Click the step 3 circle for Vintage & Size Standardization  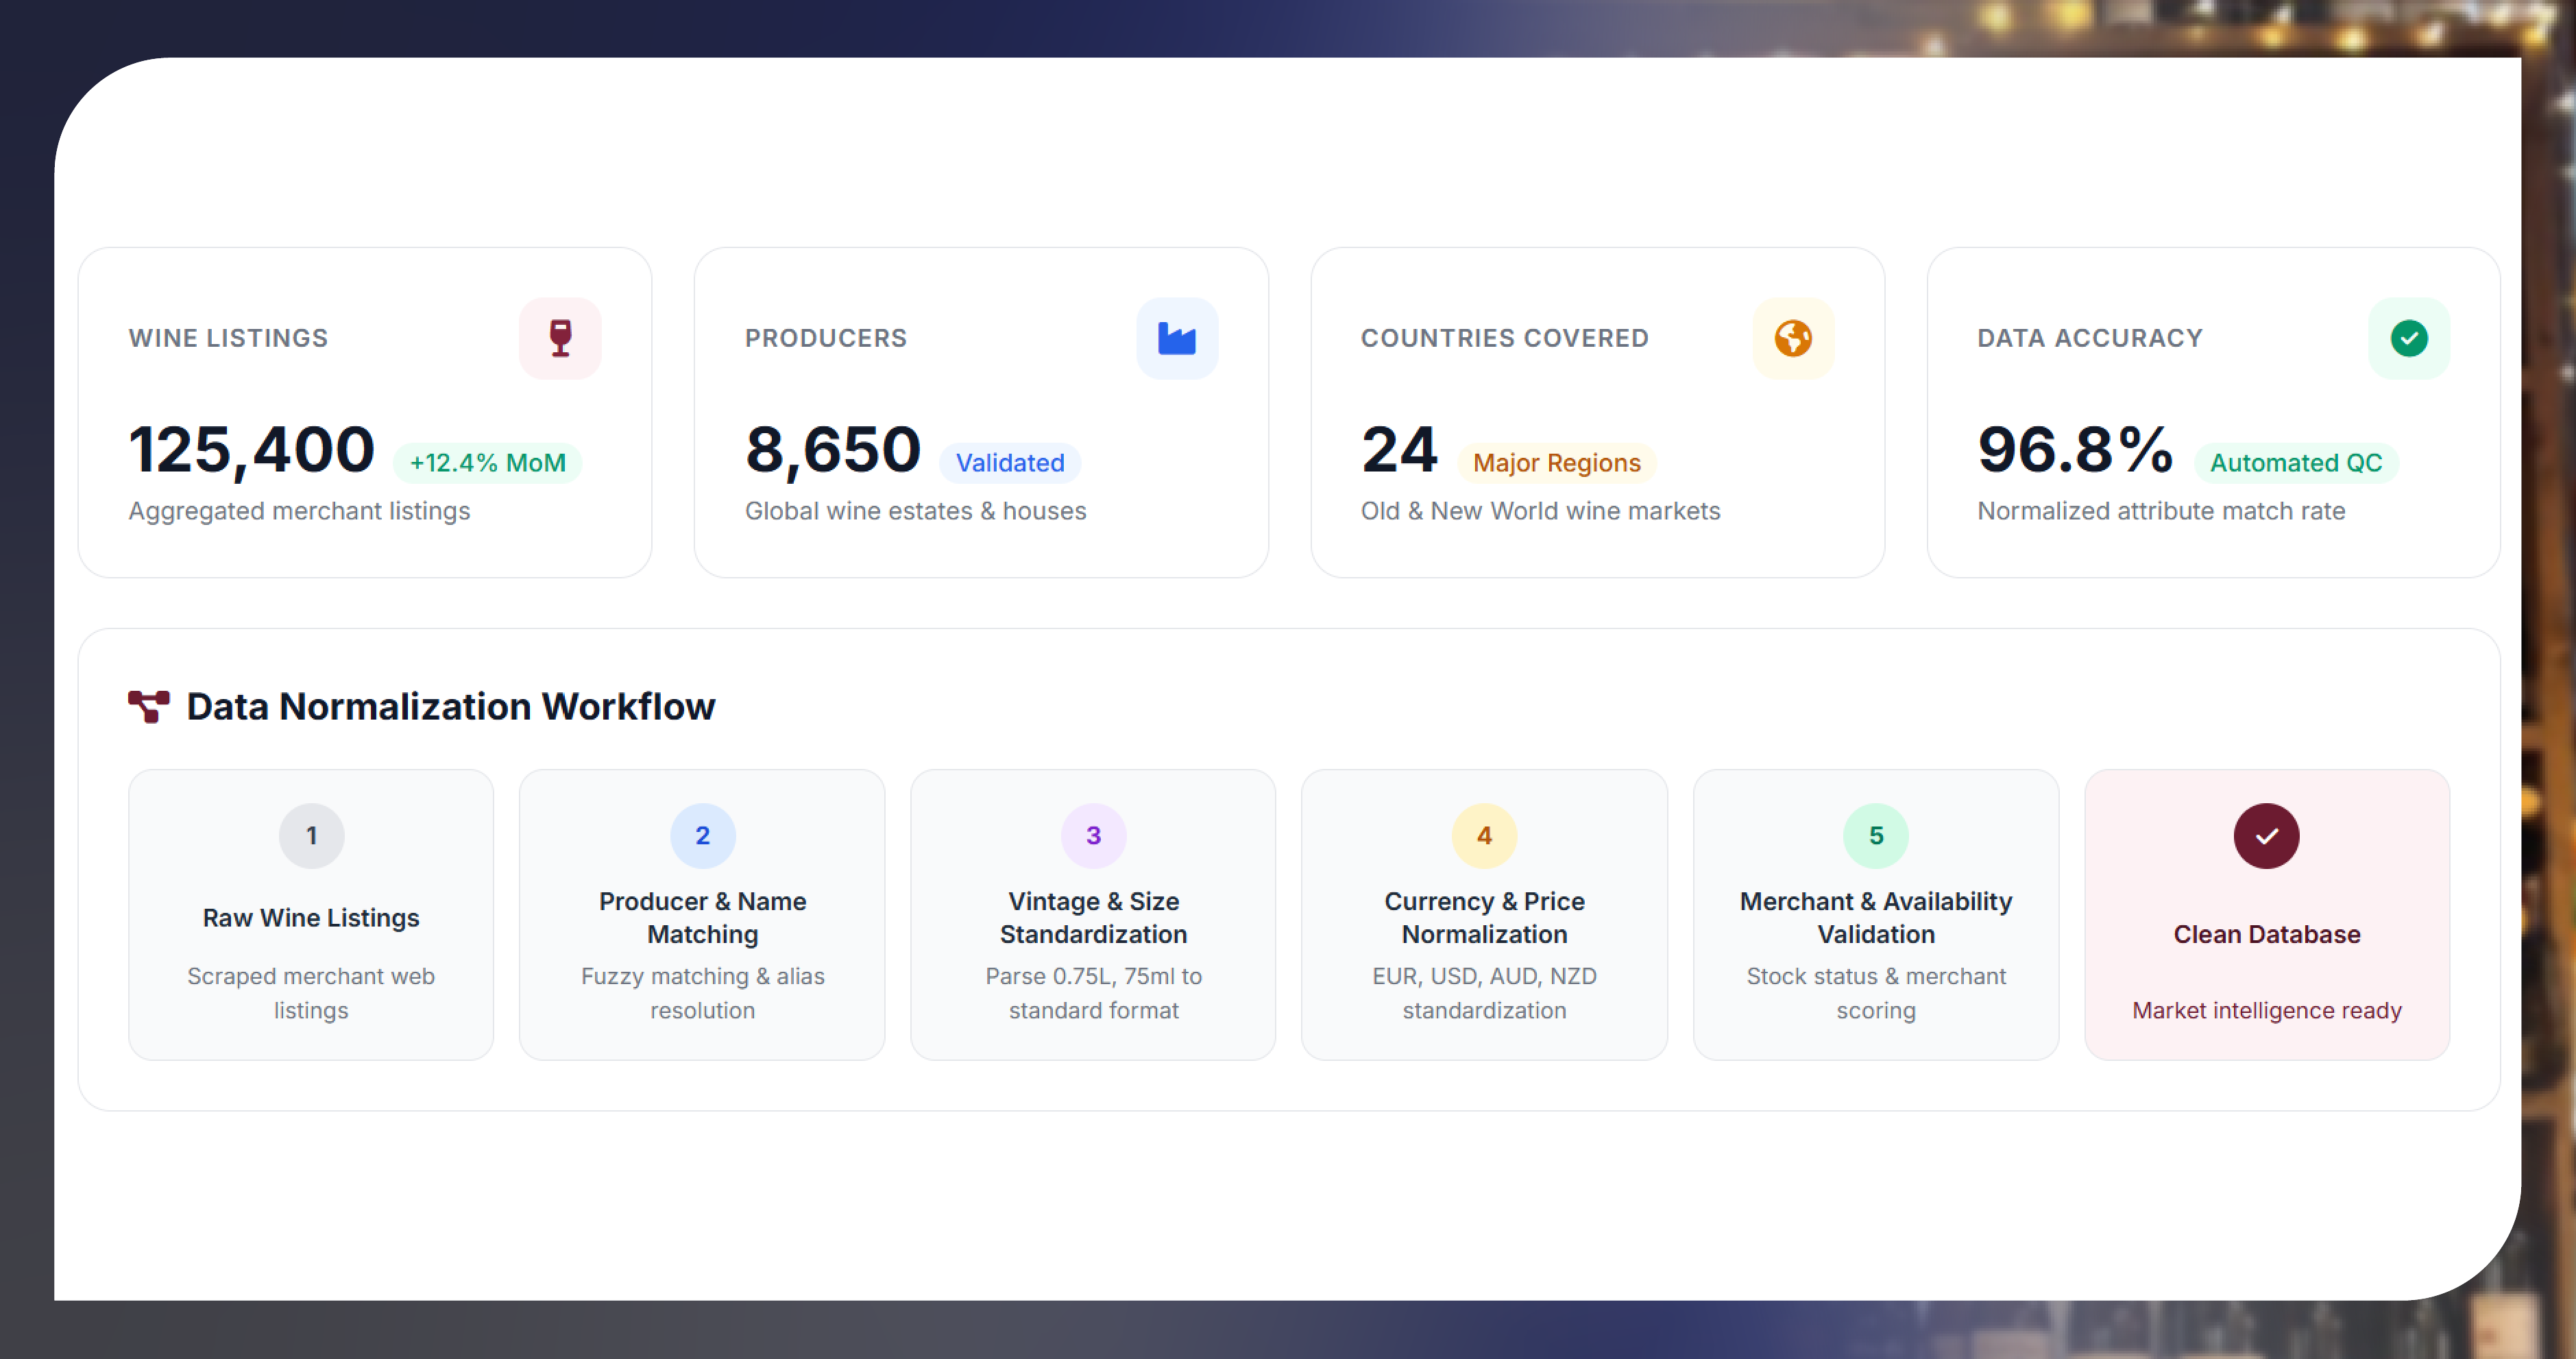[x=1093, y=836]
